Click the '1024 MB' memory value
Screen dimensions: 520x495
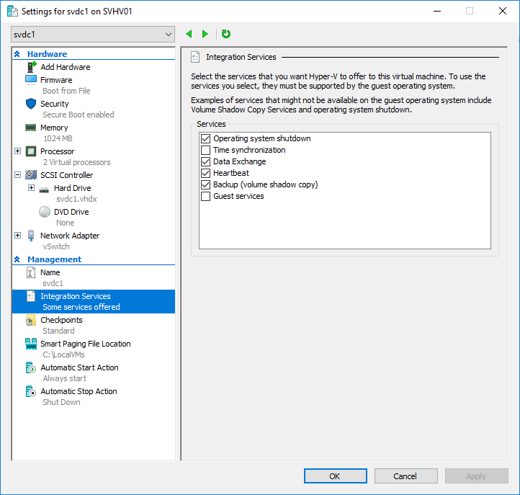58,138
